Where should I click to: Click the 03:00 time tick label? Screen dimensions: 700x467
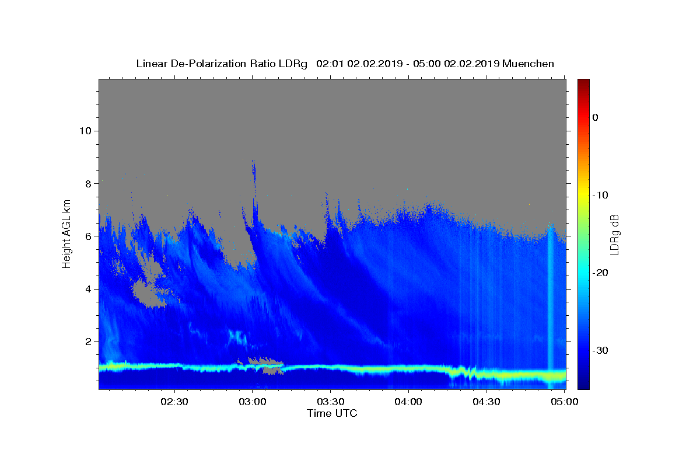(253, 402)
